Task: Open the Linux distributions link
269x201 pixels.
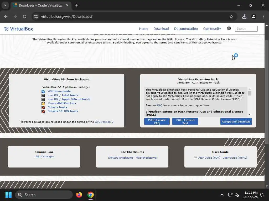Action: [62, 103]
